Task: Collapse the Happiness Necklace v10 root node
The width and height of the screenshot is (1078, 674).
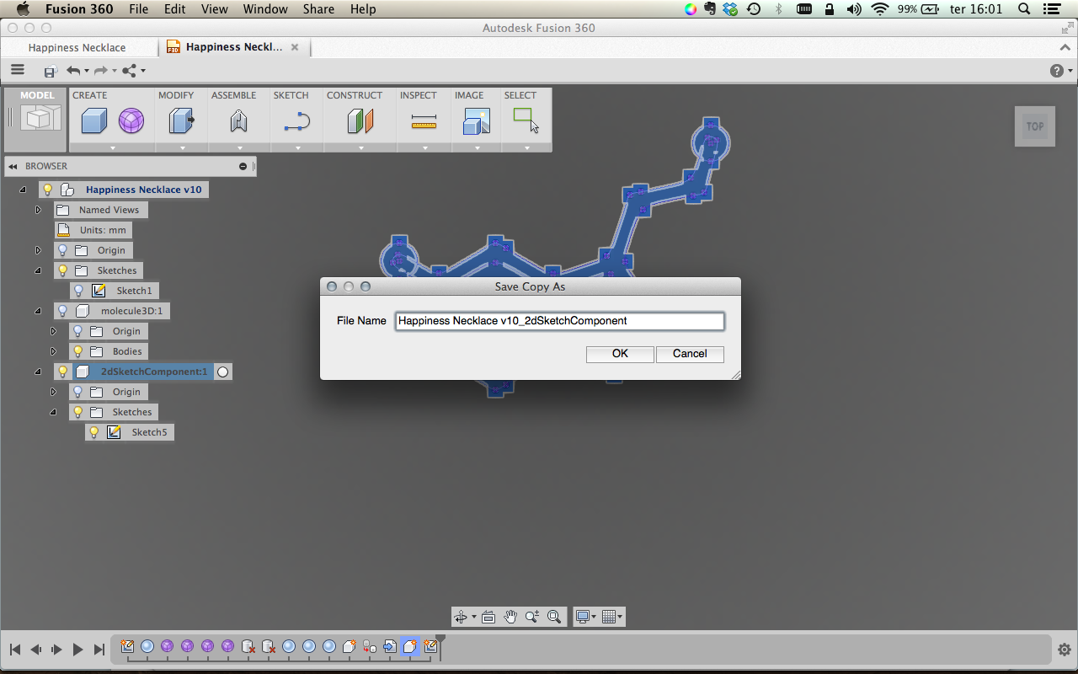Action: pos(23,190)
